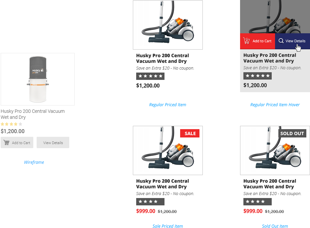Click the yellow star rating under wireframe product

(x=11, y=124)
